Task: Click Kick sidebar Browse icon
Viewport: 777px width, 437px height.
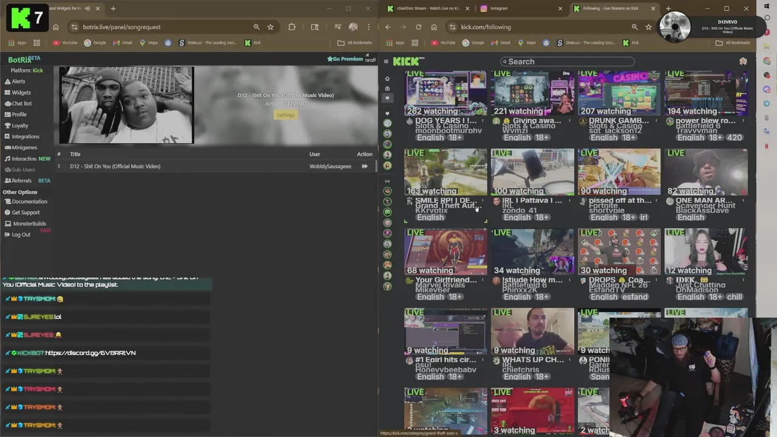Action: click(387, 89)
